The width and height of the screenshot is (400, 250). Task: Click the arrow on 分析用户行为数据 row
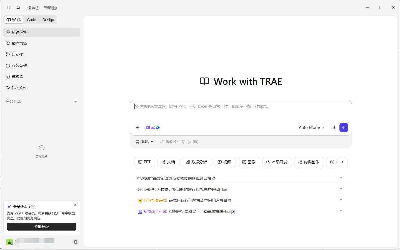point(341,189)
